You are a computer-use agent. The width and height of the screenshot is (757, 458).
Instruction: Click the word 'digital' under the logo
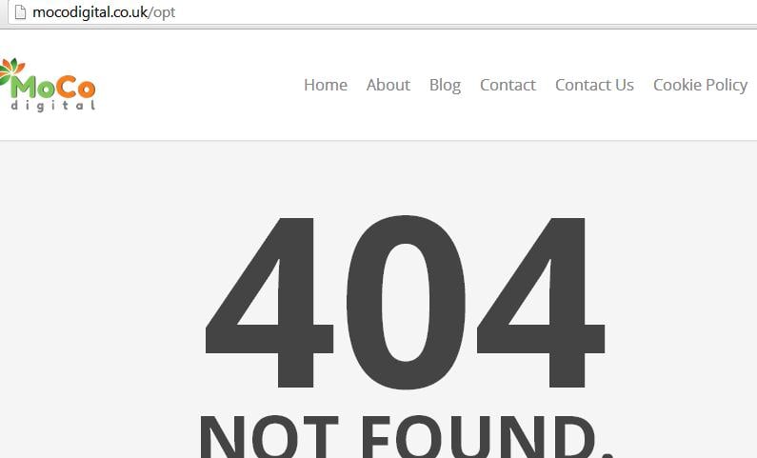click(53, 105)
